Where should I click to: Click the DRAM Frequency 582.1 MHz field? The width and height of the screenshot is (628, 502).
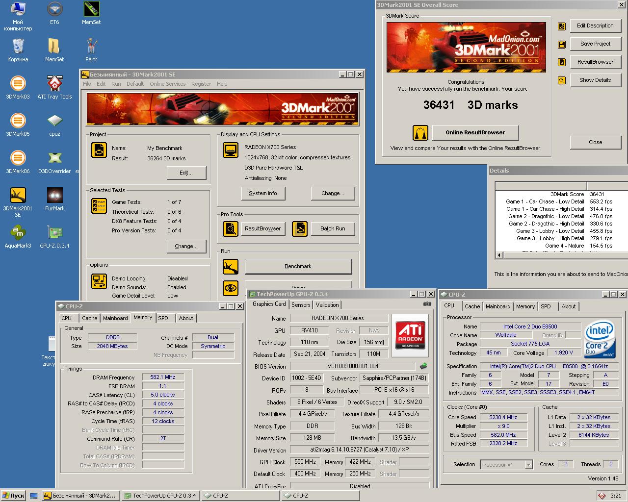click(163, 377)
